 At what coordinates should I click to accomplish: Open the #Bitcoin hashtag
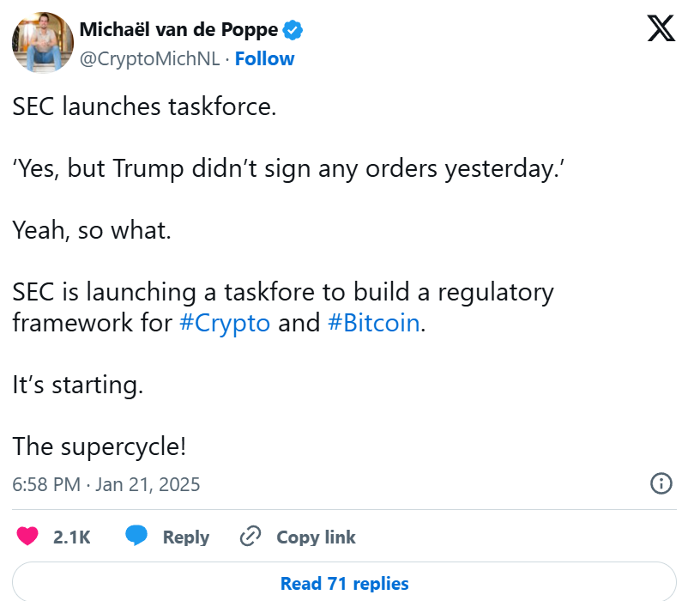[x=374, y=323]
